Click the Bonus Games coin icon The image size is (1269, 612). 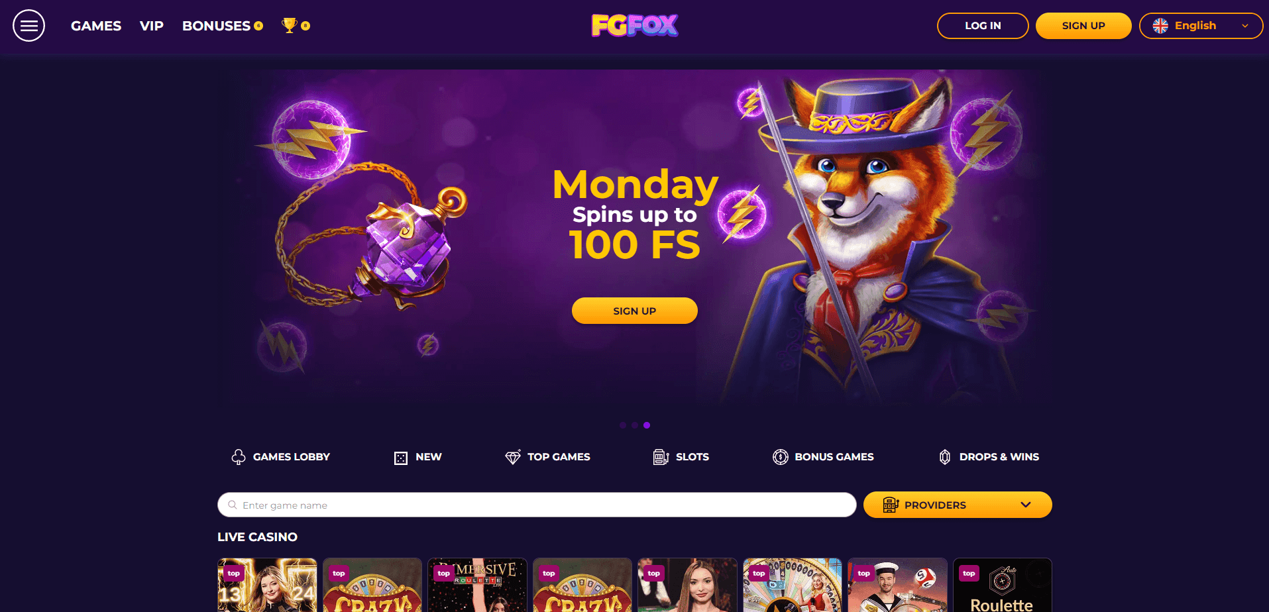pyautogui.click(x=781, y=457)
